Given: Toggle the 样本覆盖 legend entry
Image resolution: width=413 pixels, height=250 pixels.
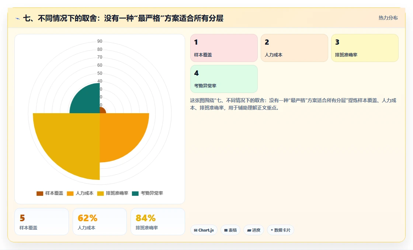Looking at the screenshot, I should point(50,193).
